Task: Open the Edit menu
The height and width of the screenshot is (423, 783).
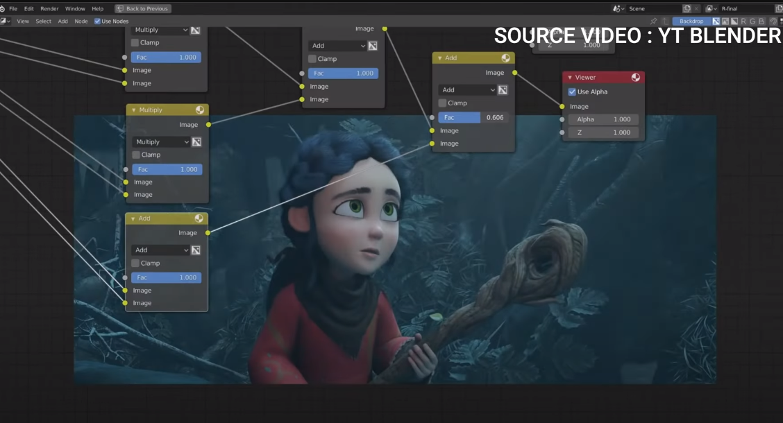Action: 29,8
